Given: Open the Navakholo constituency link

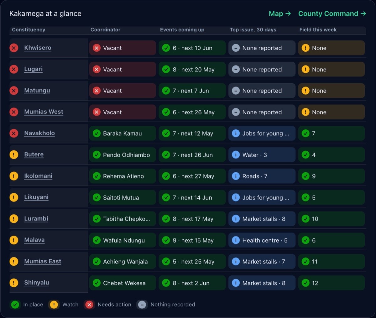Looking at the screenshot, I should (39, 133).
